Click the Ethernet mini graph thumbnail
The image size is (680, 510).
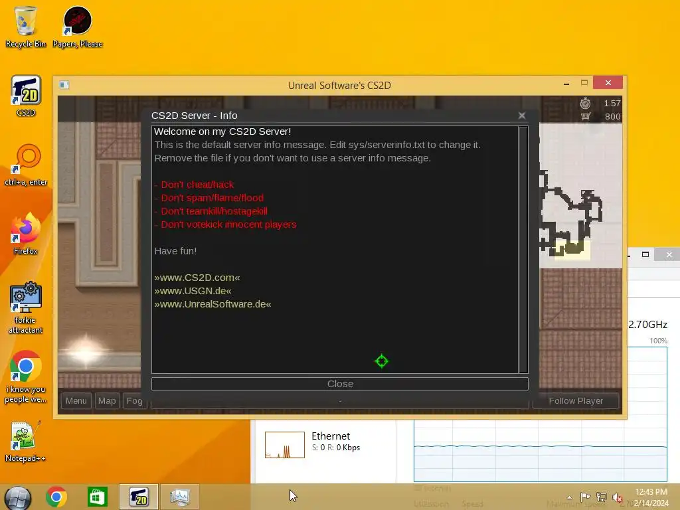point(285,445)
